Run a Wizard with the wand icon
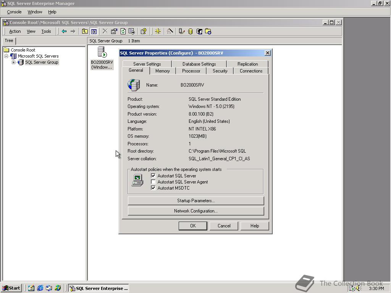Image resolution: width=391 pixels, height=293 pixels. pyautogui.click(x=170, y=31)
